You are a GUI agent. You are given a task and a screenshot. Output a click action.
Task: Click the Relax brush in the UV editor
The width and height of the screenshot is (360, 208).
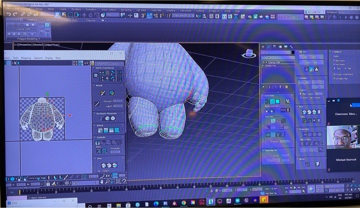tap(112, 93)
